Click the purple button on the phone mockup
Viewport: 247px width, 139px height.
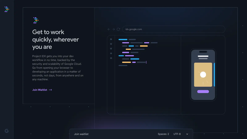click(203, 91)
